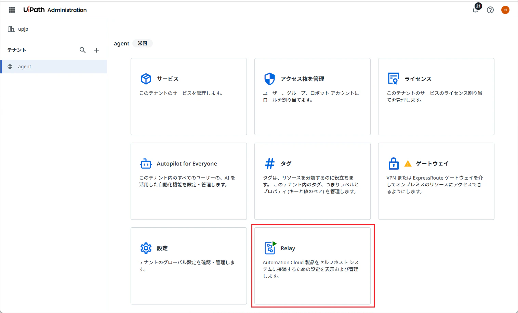Select the agent tenant in sidebar

tap(54, 67)
